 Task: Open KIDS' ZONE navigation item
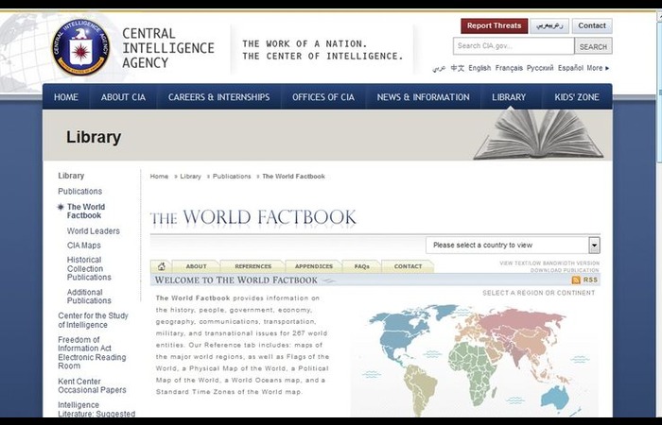point(577,97)
